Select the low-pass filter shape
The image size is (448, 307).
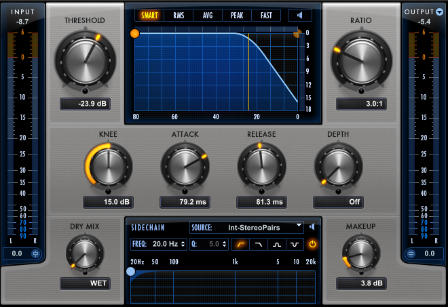tap(259, 245)
